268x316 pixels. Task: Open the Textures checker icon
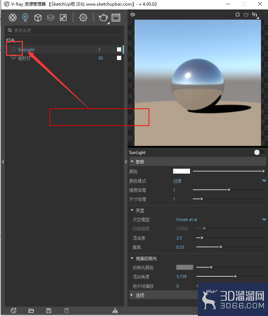point(63,18)
